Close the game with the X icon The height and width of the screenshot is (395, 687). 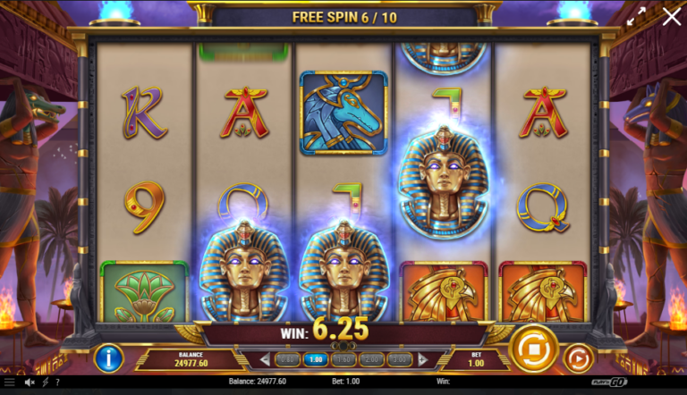tap(671, 18)
